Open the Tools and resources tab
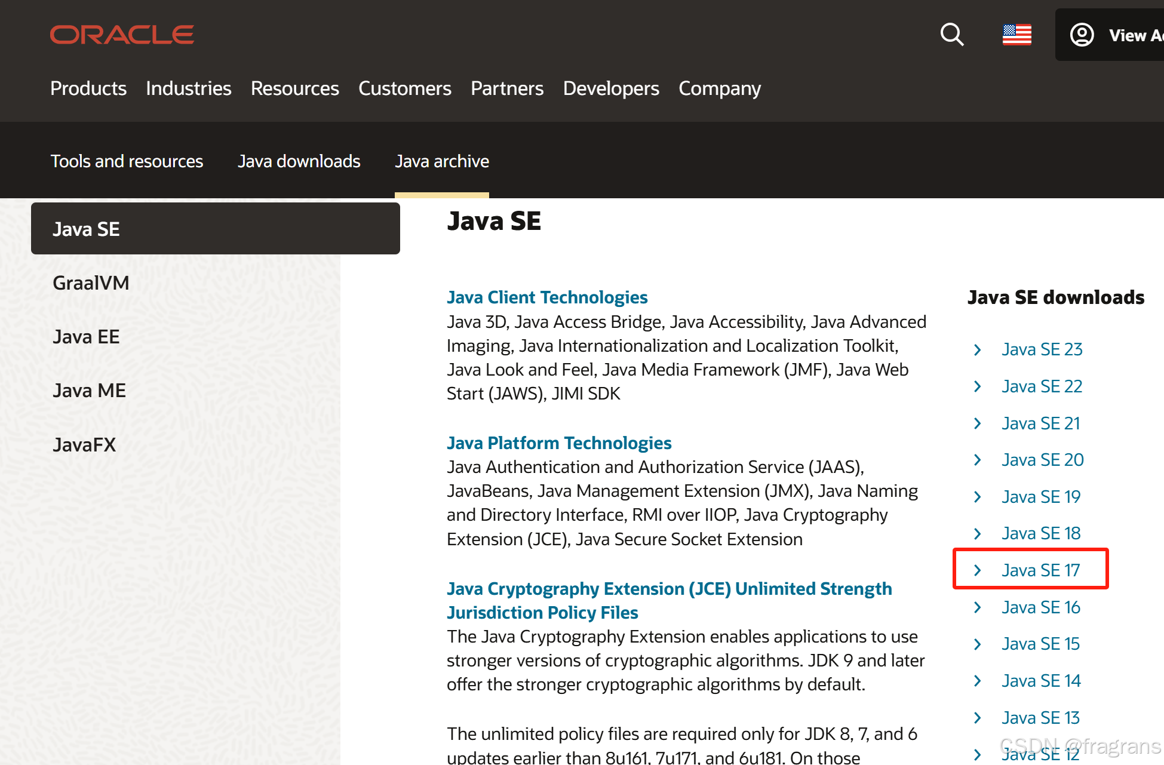Image resolution: width=1164 pixels, height=765 pixels. point(127,161)
